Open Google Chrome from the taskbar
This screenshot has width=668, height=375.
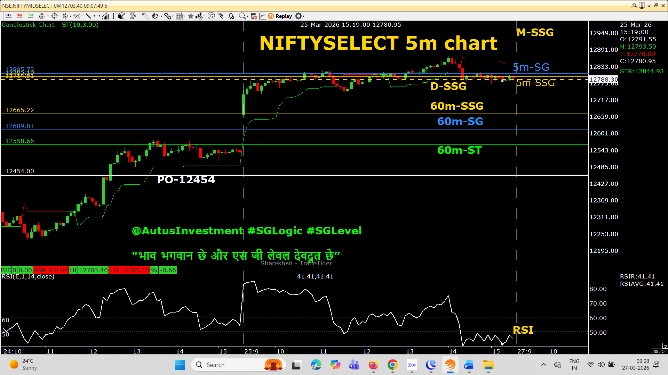pos(392,365)
